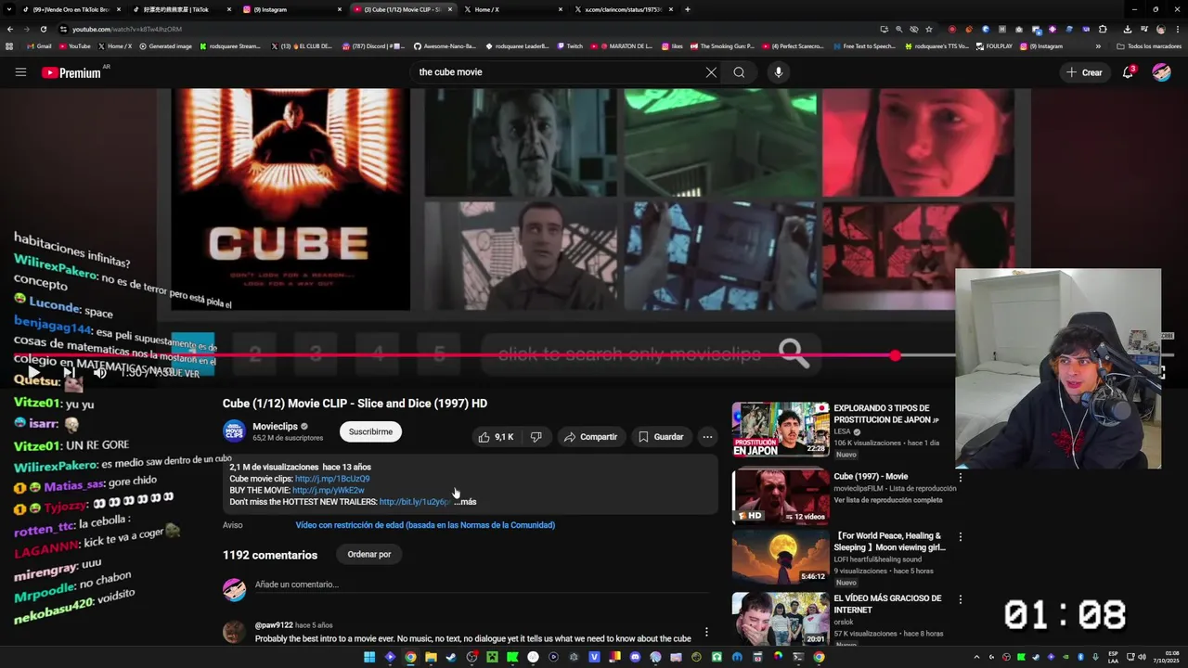The width and height of the screenshot is (1188, 668).
Task: Open the Twitch bookmark
Action: point(570,46)
